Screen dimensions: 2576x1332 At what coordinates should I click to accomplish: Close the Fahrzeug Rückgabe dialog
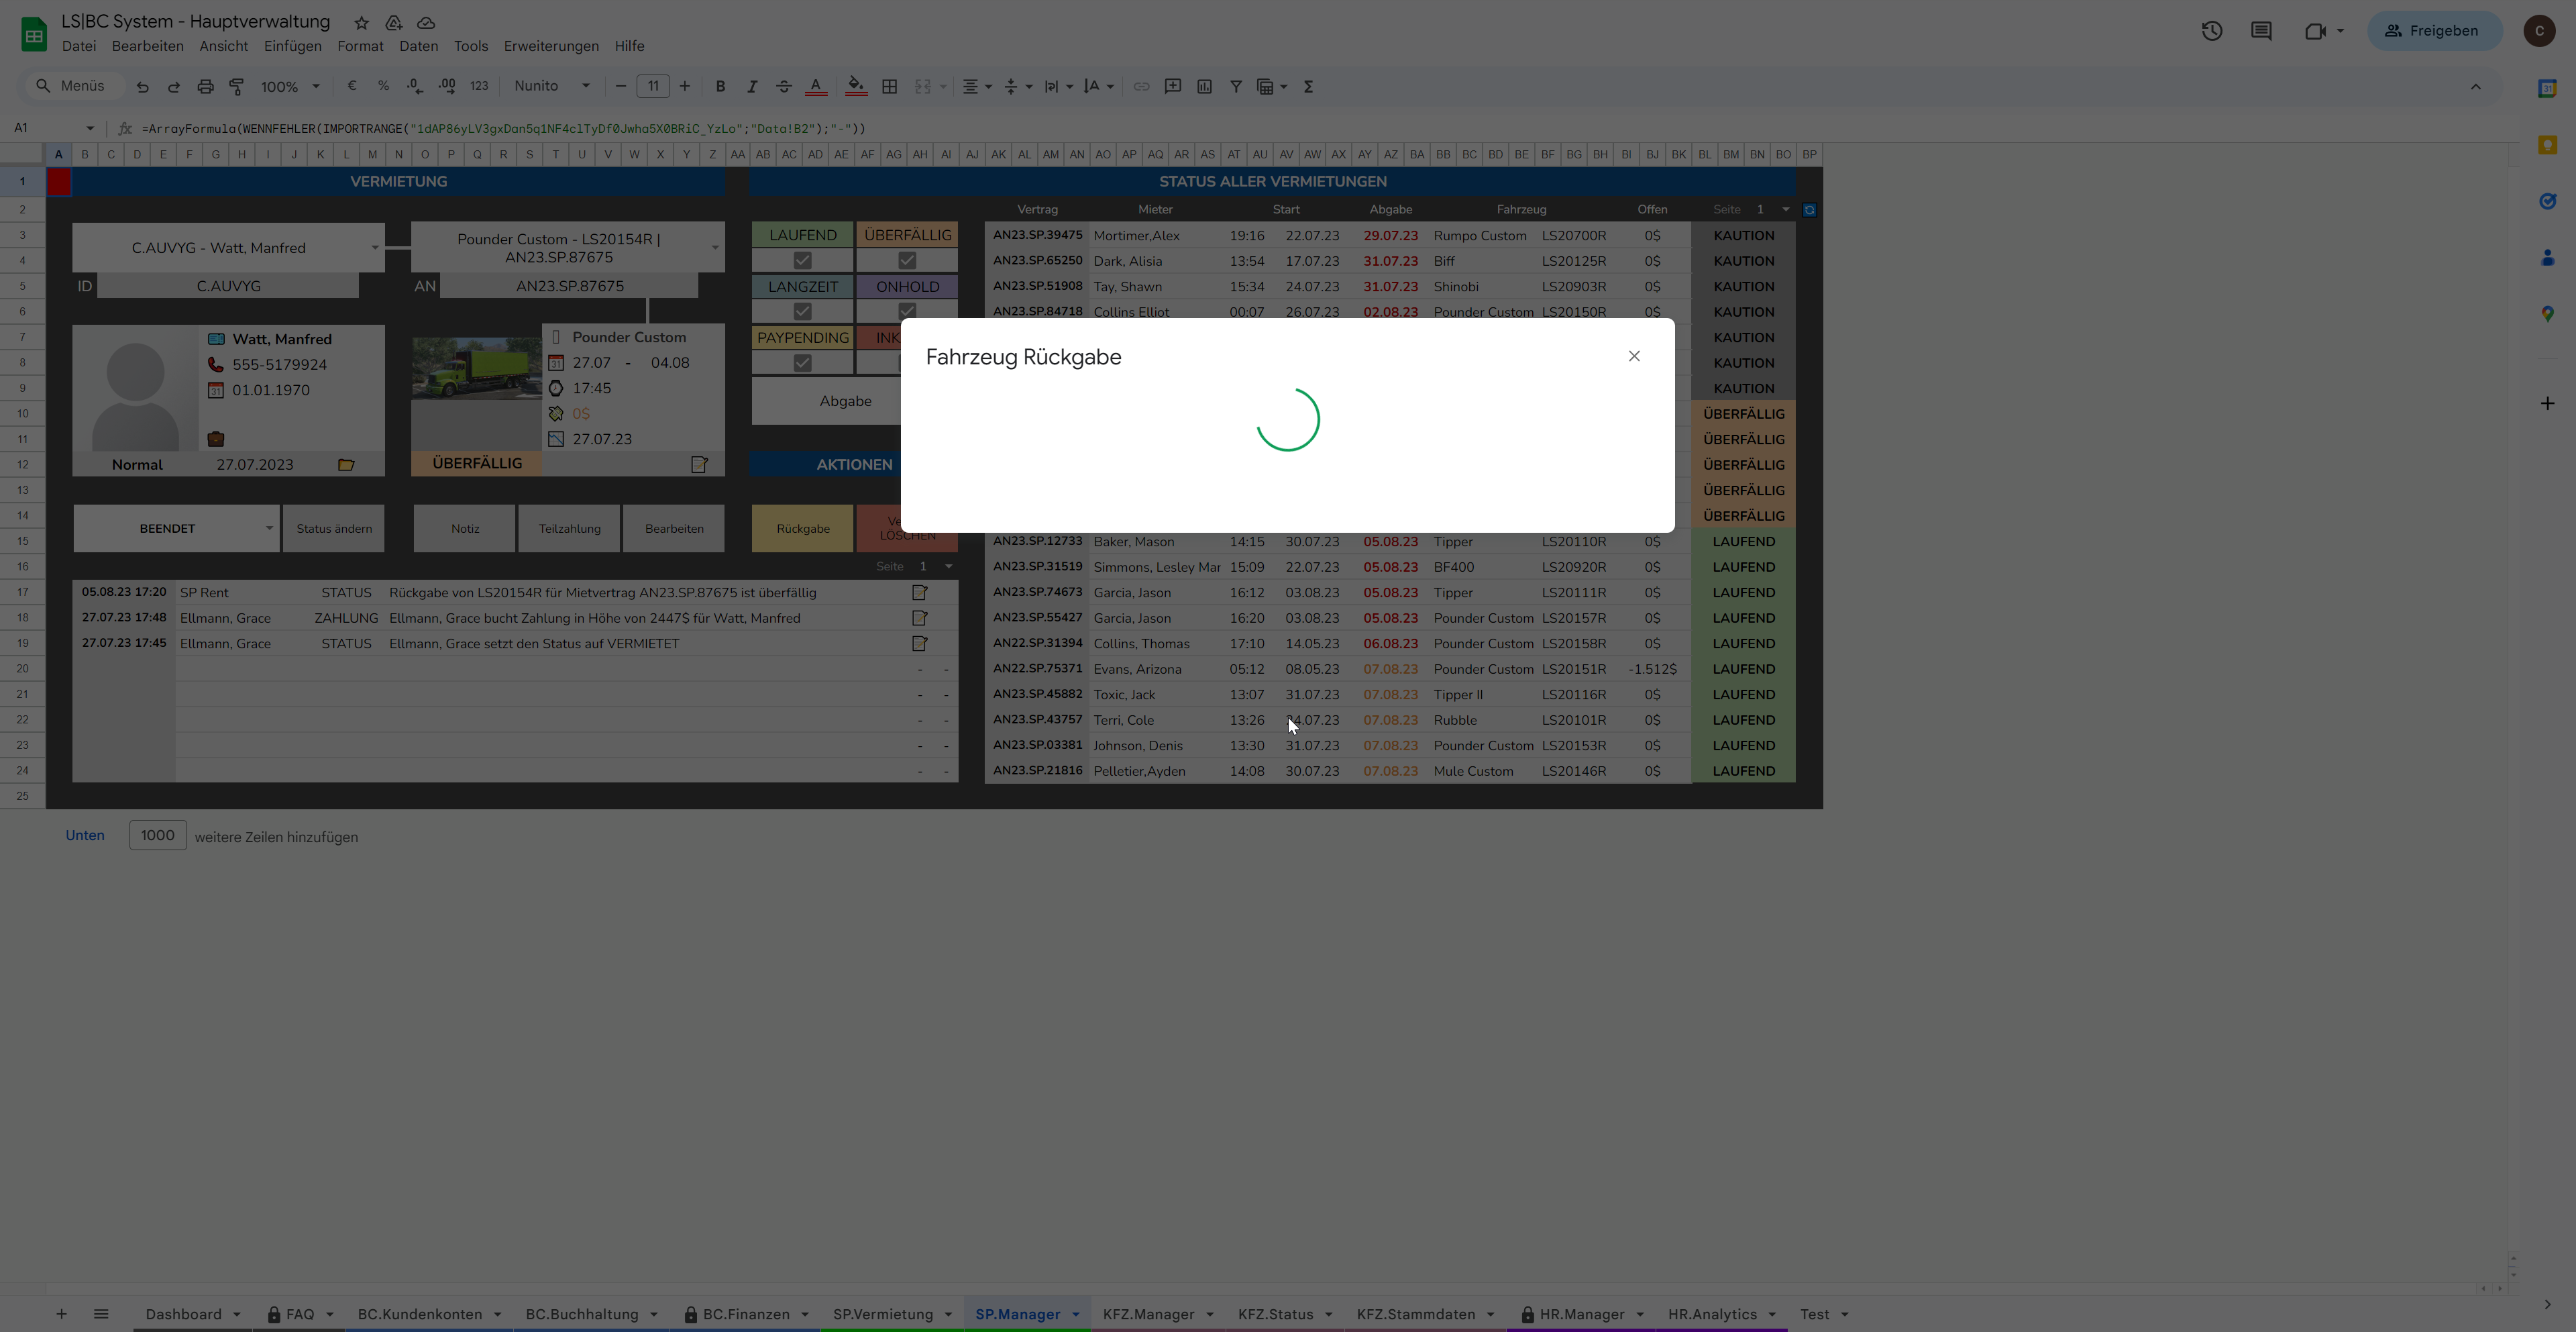pyautogui.click(x=1634, y=356)
